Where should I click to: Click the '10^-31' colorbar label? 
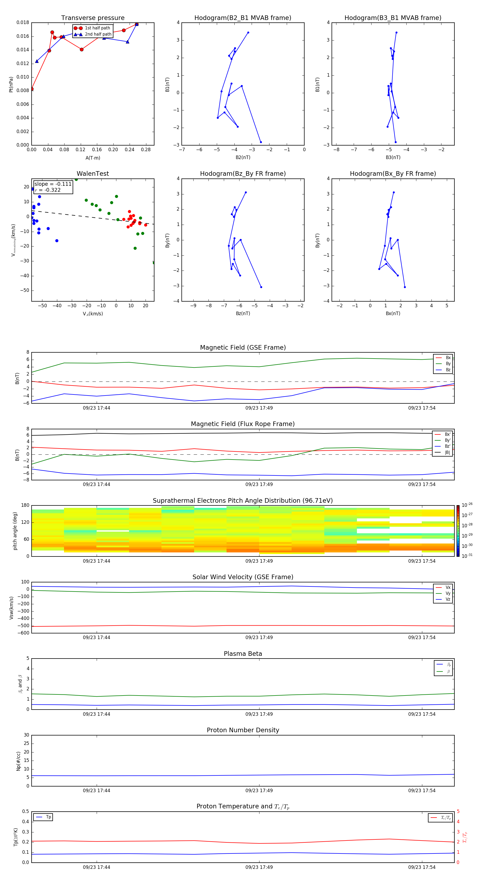pos(467,556)
